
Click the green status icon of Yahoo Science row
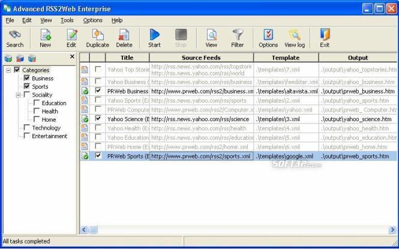[x=85, y=119]
